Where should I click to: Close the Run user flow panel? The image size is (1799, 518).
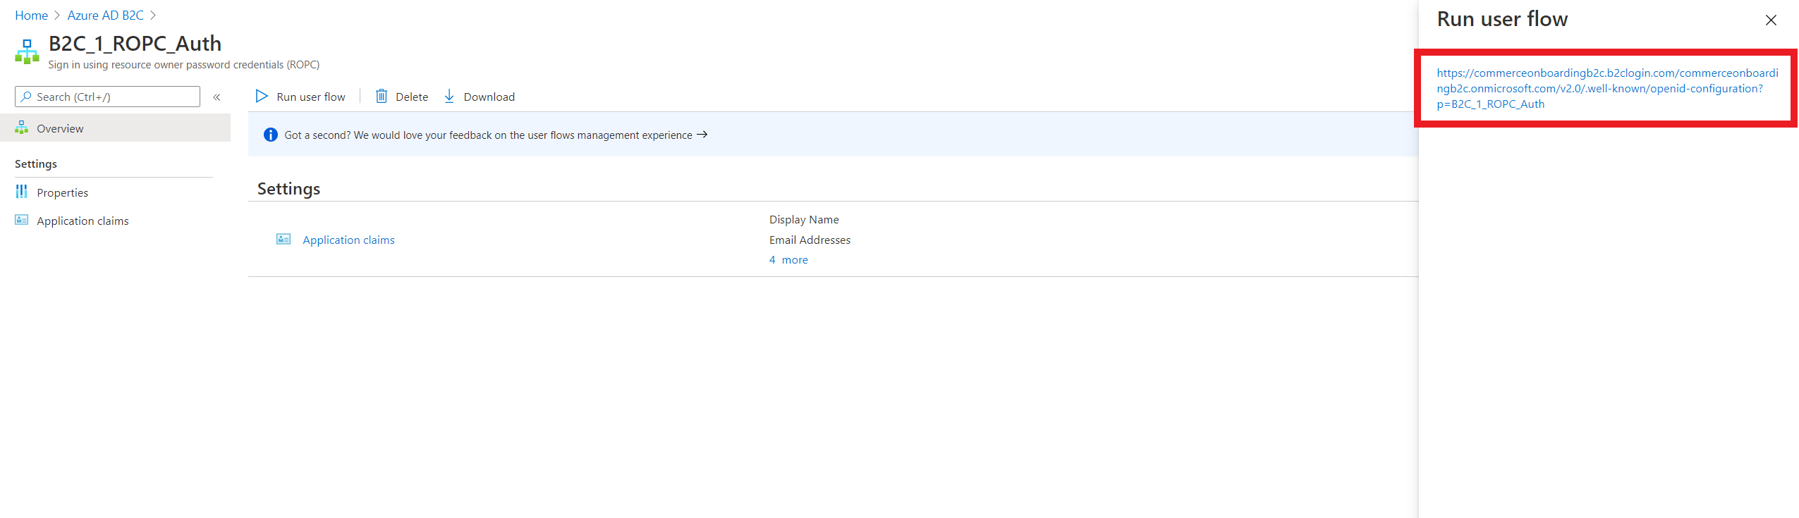point(1771,20)
